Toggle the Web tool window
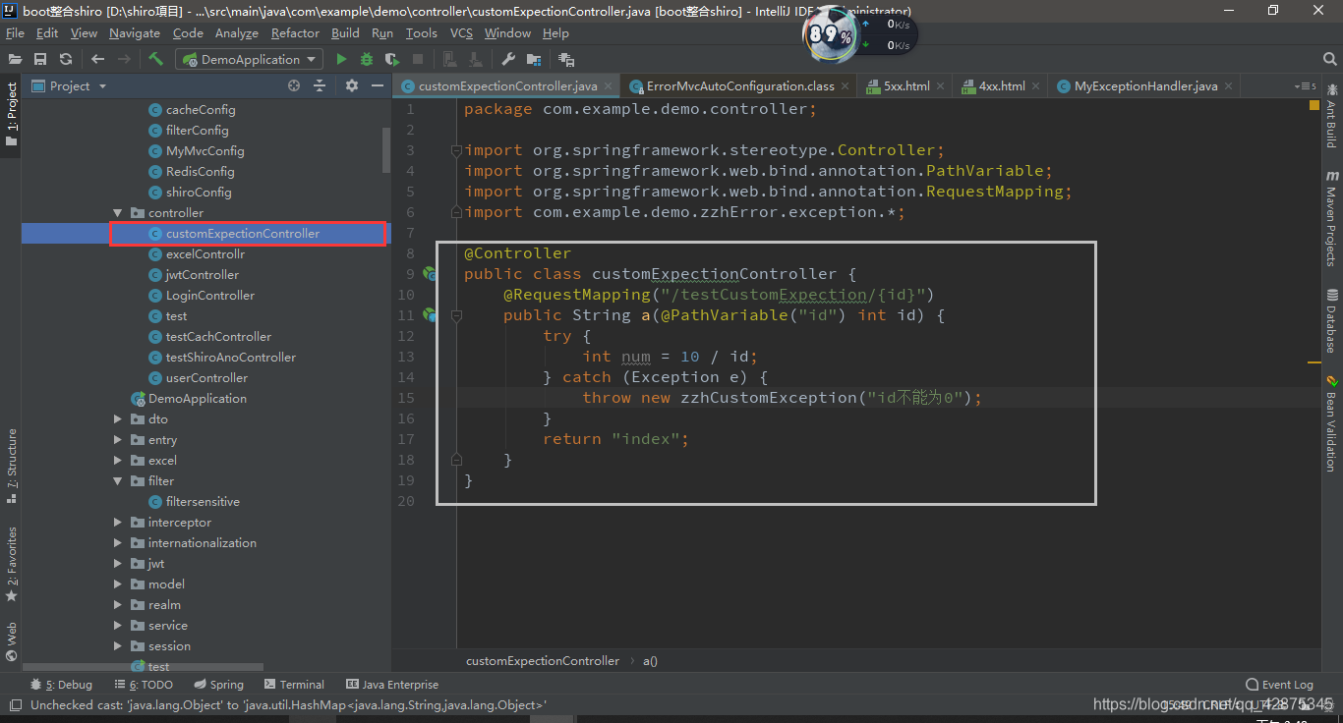Image resolution: width=1343 pixels, height=723 pixels. coord(12,641)
